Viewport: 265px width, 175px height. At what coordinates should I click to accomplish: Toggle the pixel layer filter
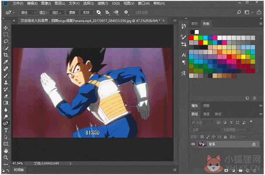click(219, 122)
